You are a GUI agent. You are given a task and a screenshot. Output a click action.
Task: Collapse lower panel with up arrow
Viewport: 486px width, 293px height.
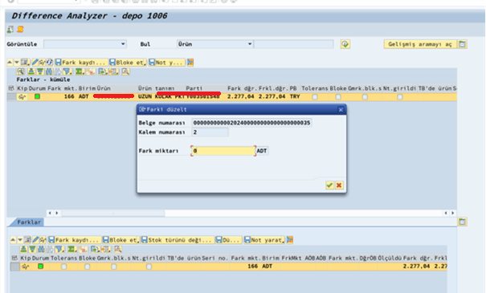(13, 240)
